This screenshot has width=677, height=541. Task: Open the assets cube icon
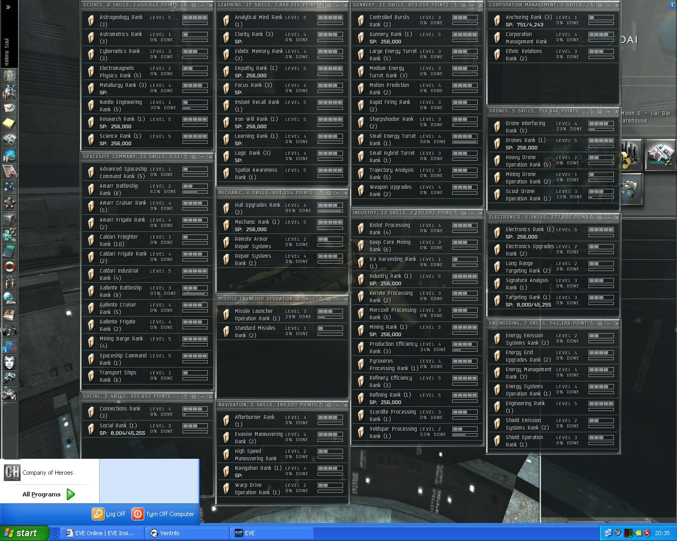point(9,219)
